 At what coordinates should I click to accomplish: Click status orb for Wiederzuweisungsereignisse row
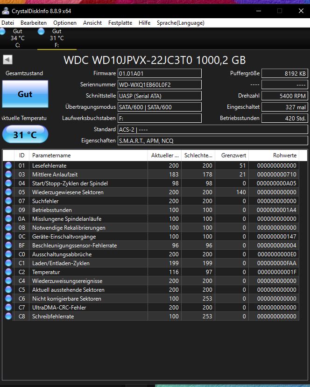point(8,281)
